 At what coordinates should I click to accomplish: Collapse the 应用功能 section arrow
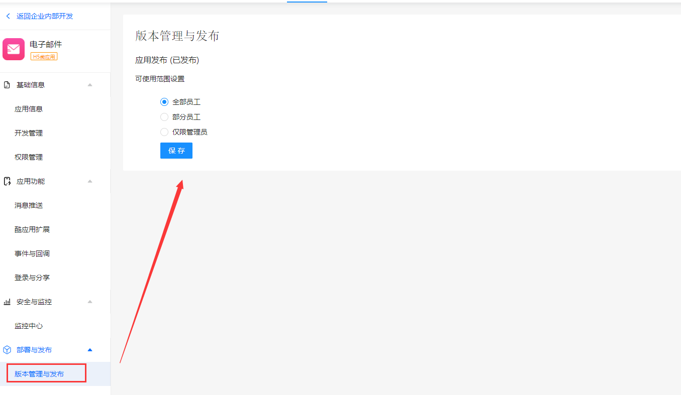90,181
